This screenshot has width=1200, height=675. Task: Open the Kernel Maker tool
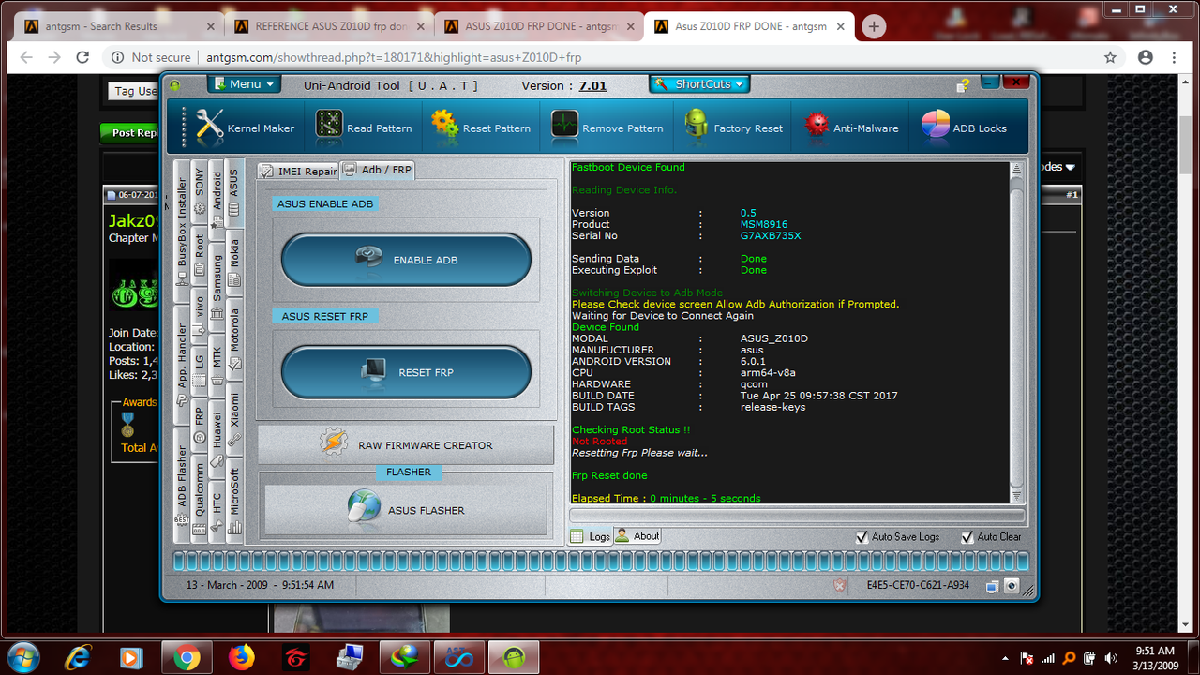[x=245, y=127]
